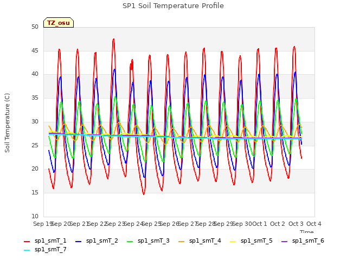Click the Sep 19 x-axis label
347x260 pixels.
43,224
